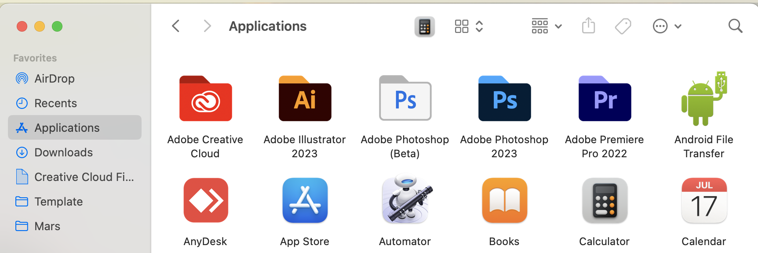
Task: Click the 'App Store' name label
Action: [305, 242]
